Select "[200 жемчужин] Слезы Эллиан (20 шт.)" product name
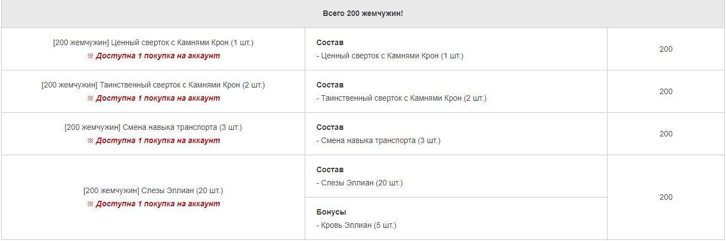726x241 pixels. click(x=153, y=190)
